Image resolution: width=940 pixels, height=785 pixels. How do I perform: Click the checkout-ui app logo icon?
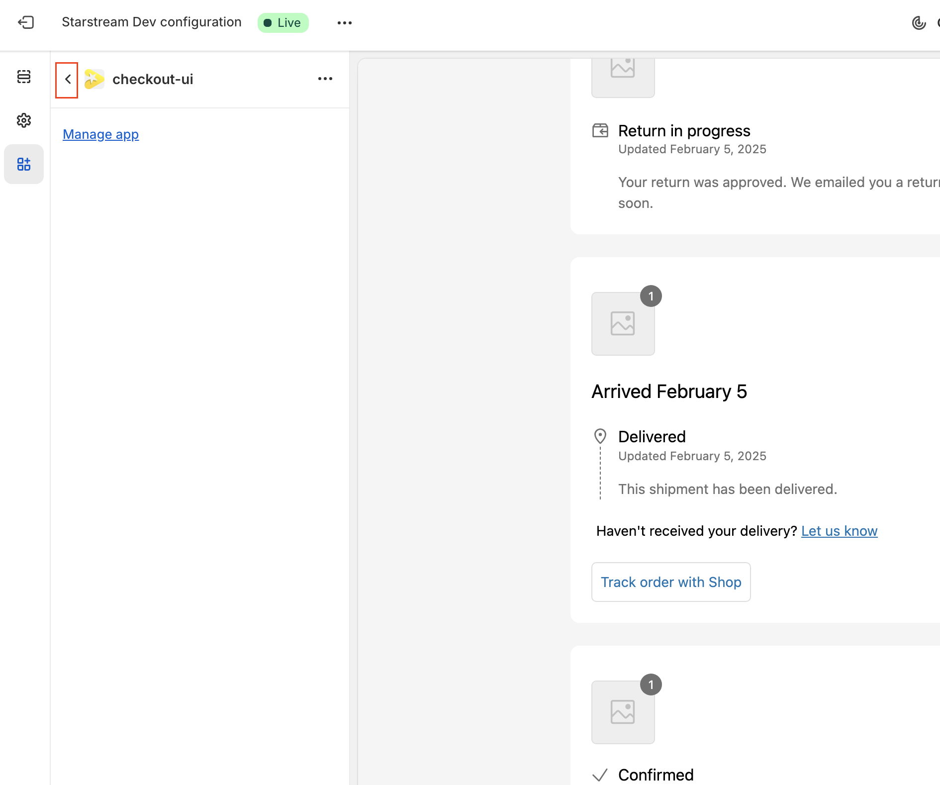[x=94, y=79]
